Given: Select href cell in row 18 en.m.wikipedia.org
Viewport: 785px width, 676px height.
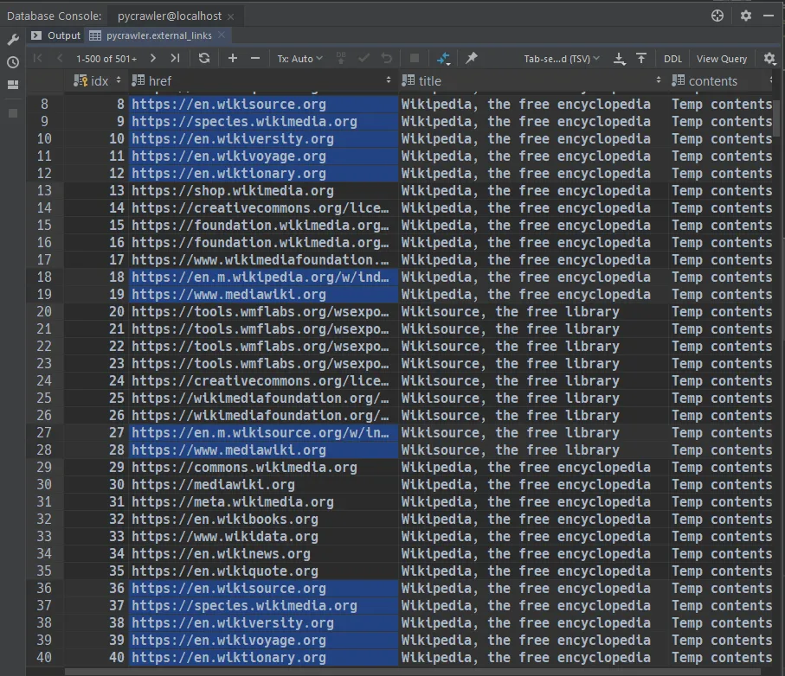Looking at the screenshot, I should 263,277.
